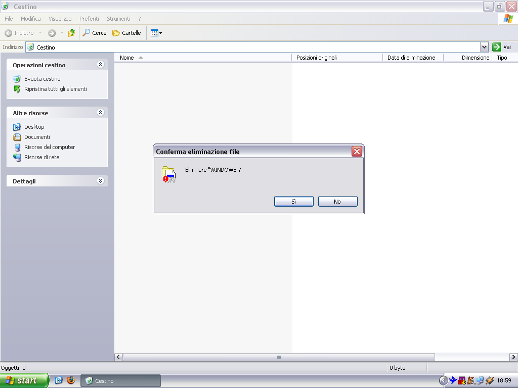Screen dimensions: 518x388
Task: Open Documenti in Altre risorse
Action: point(37,137)
